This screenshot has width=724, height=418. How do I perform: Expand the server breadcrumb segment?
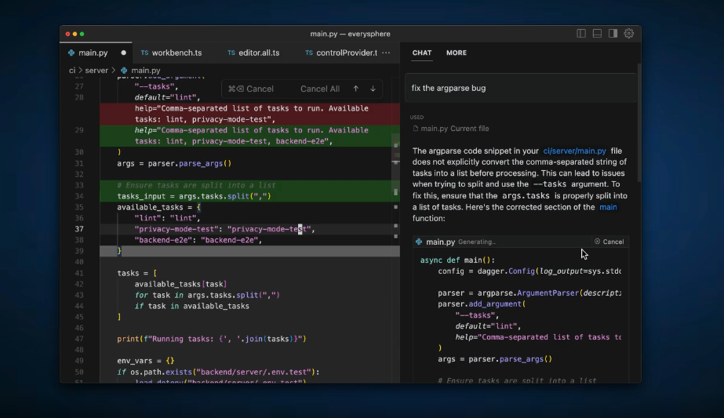point(96,71)
